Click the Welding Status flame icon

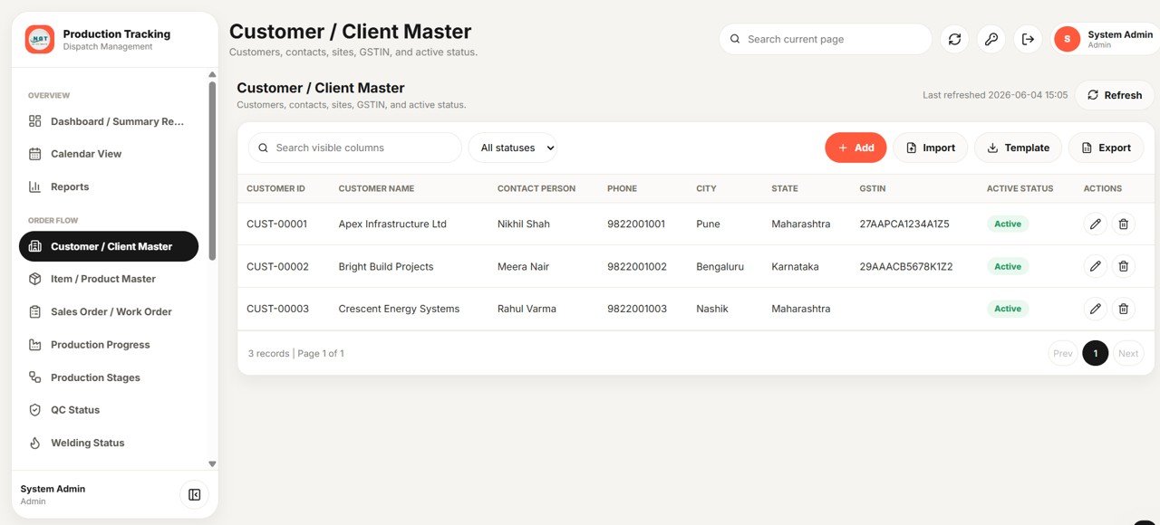[x=35, y=443]
